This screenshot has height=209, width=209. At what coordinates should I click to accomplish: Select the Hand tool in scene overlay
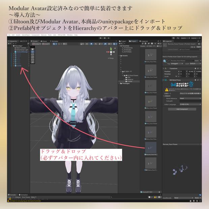pos(33,49)
